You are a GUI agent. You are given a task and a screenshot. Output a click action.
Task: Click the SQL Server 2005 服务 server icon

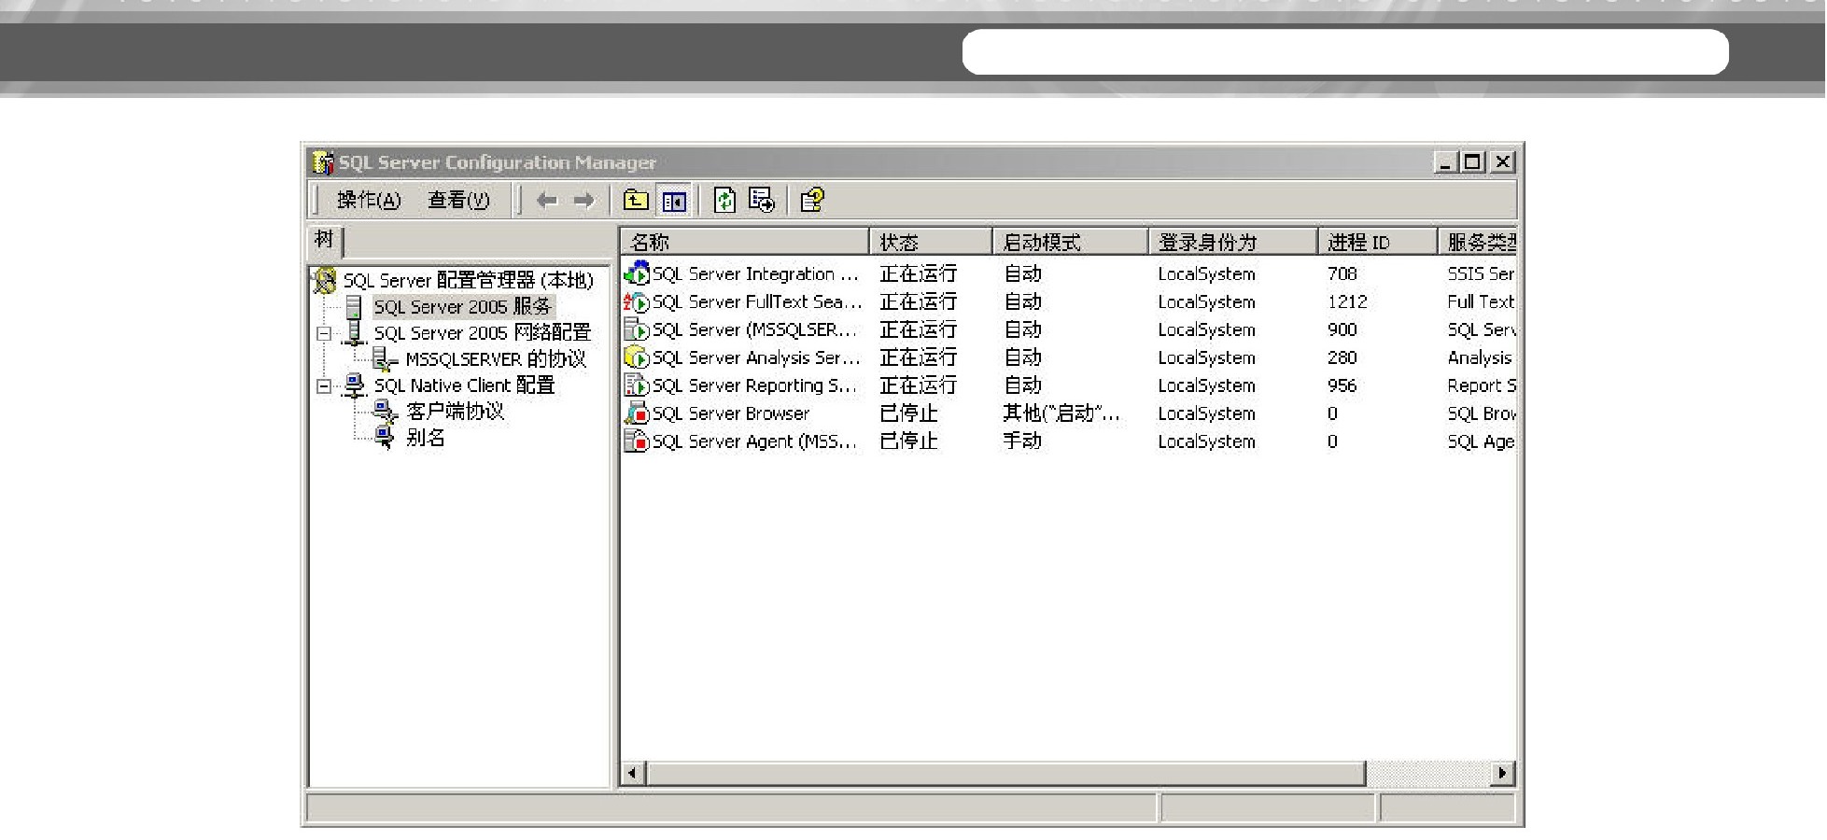pos(354,306)
